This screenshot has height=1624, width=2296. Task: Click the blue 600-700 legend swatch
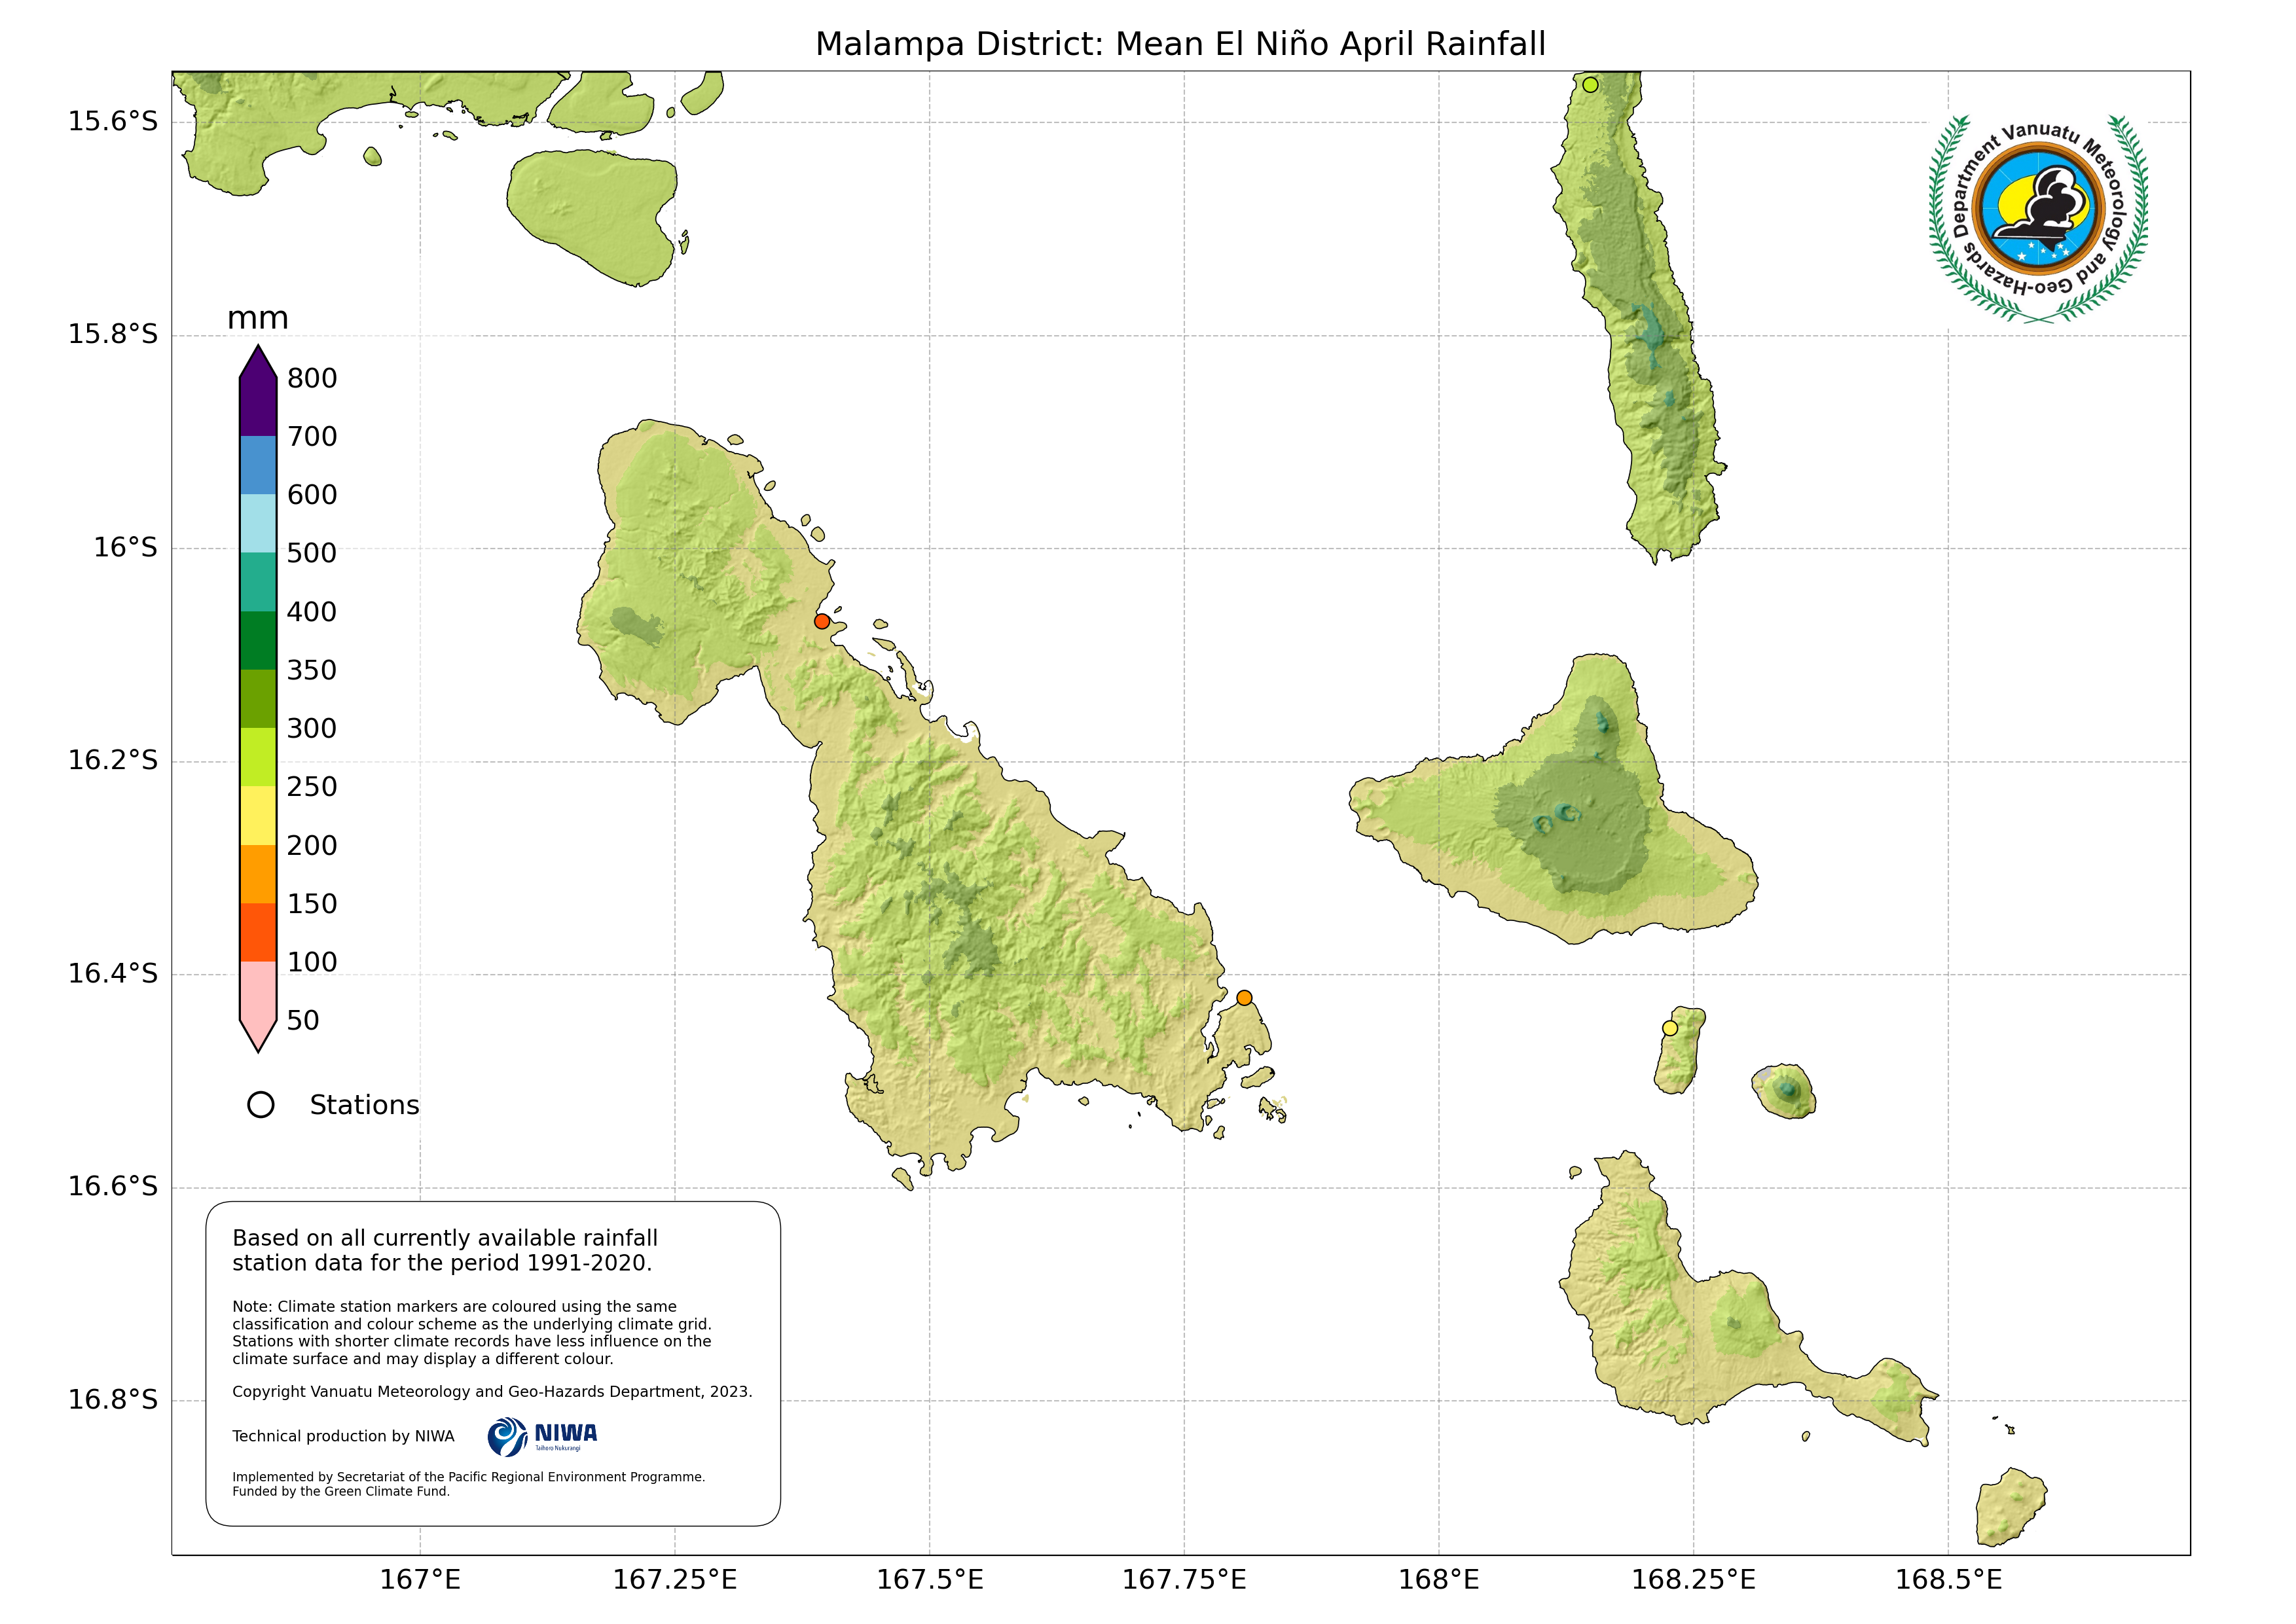258,464
